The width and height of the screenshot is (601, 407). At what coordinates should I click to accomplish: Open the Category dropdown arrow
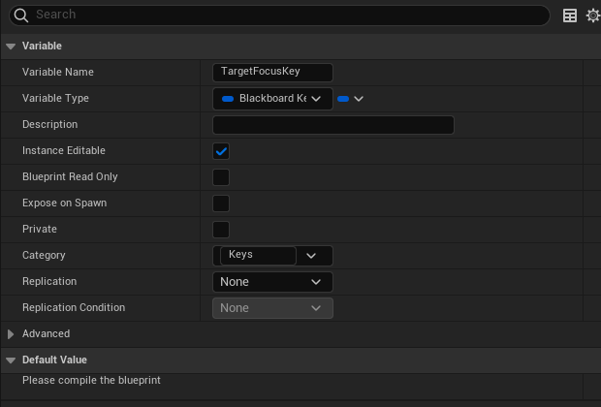pyautogui.click(x=311, y=256)
